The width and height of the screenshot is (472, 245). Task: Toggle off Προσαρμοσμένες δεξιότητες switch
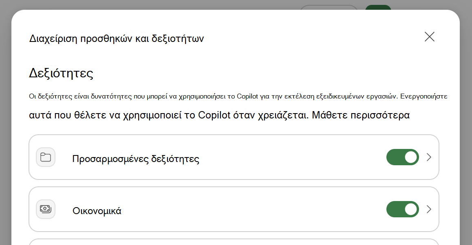click(402, 157)
